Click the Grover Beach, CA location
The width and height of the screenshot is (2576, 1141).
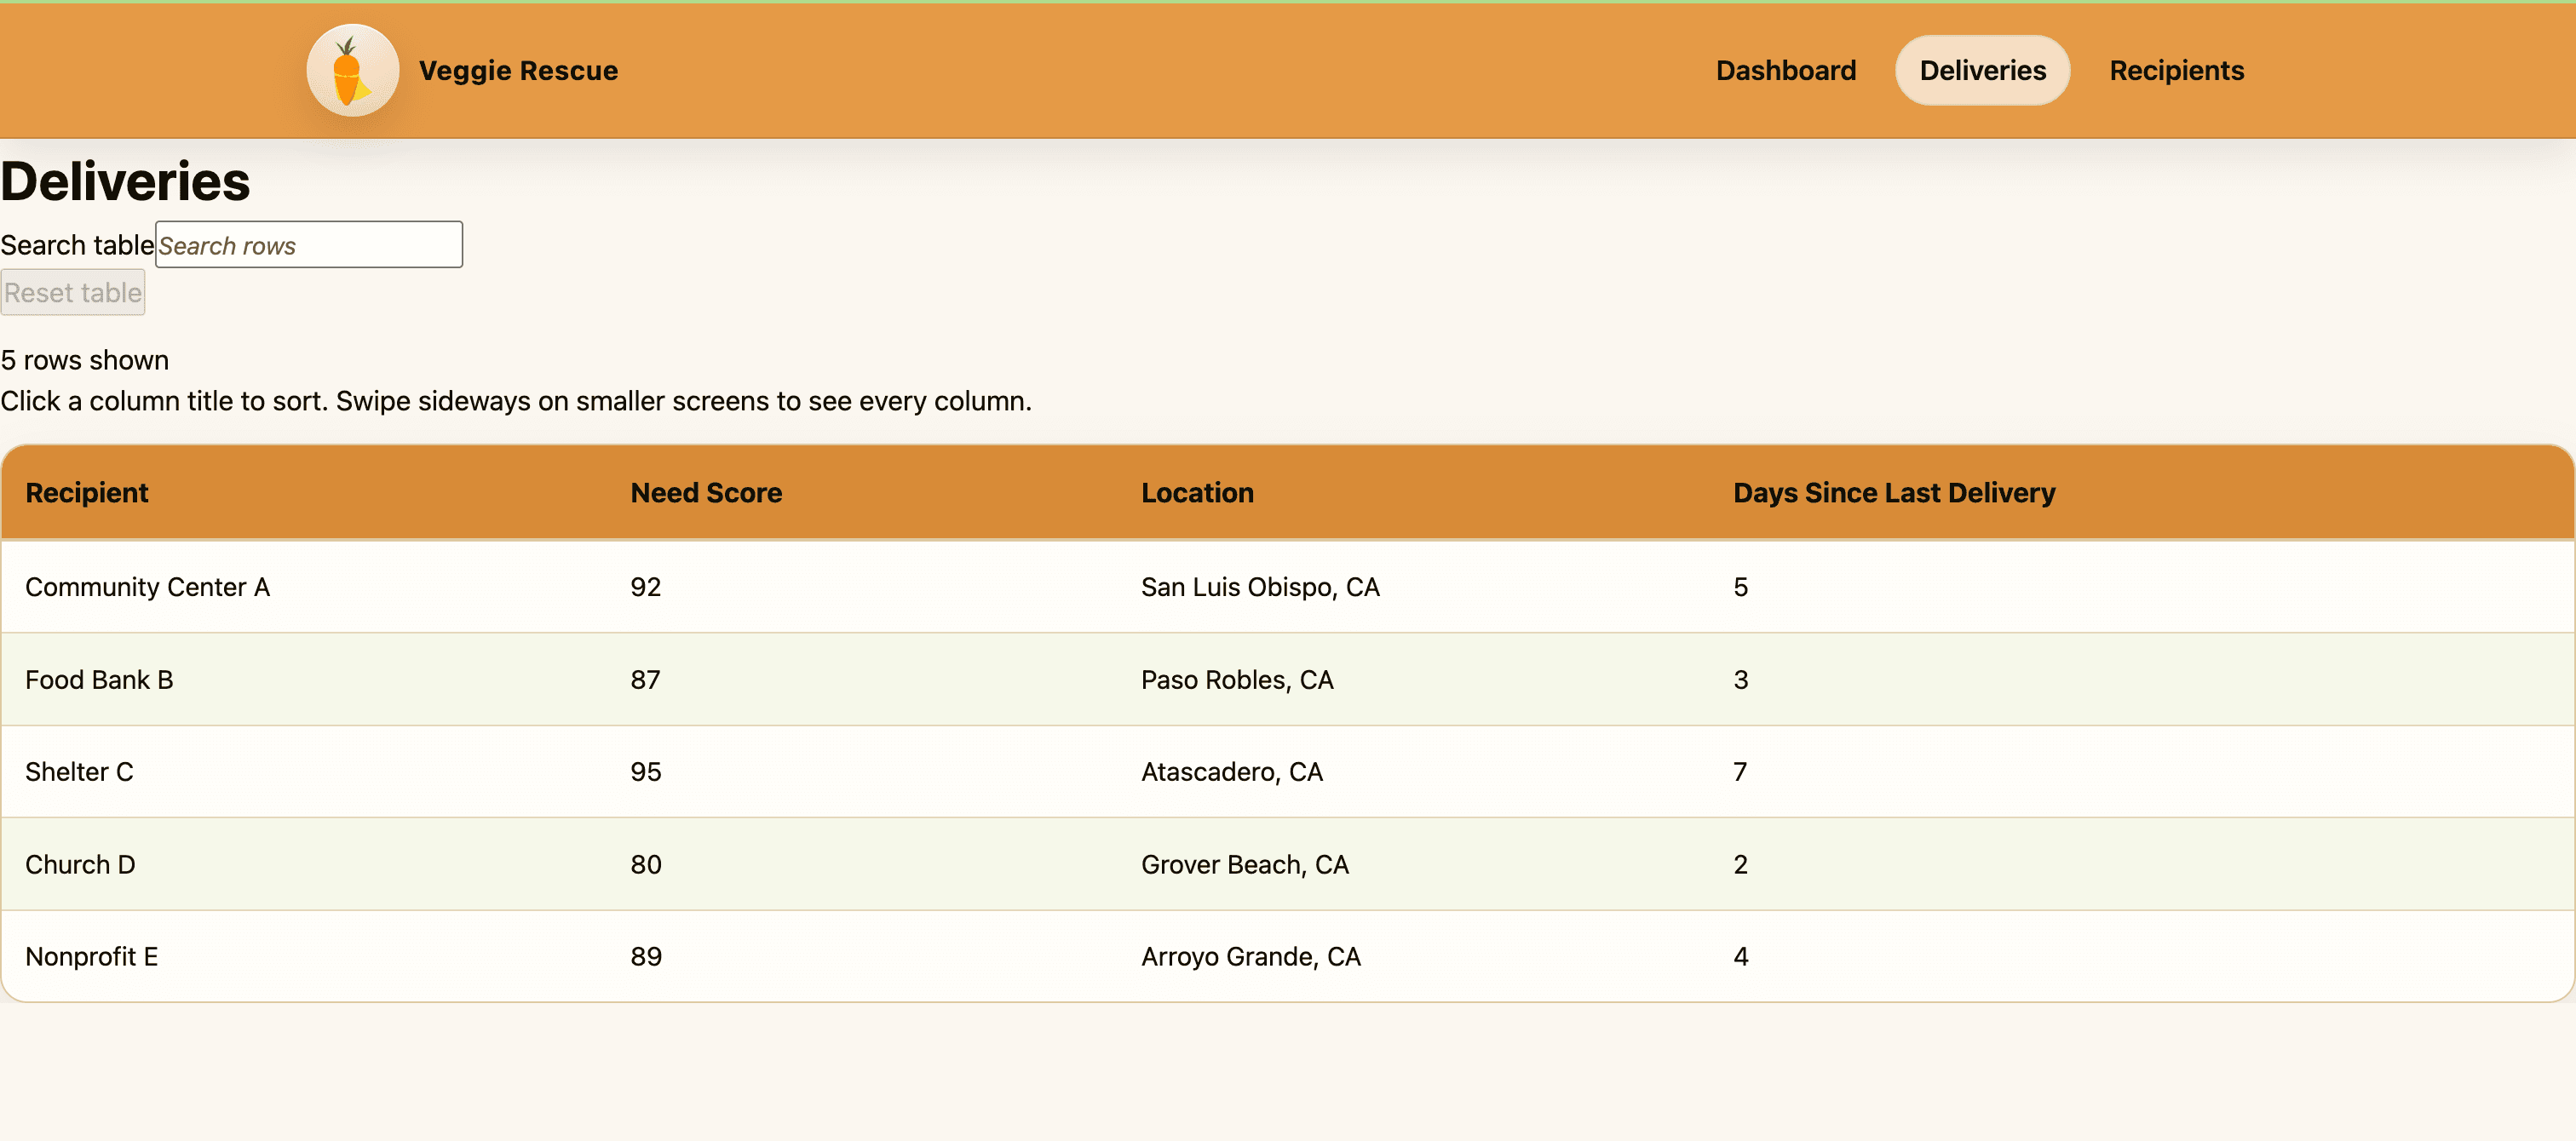click(x=1245, y=865)
